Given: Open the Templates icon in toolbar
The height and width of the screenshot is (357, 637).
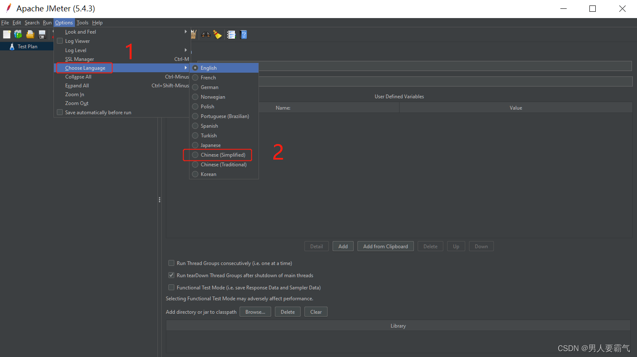Looking at the screenshot, I should coord(18,34).
